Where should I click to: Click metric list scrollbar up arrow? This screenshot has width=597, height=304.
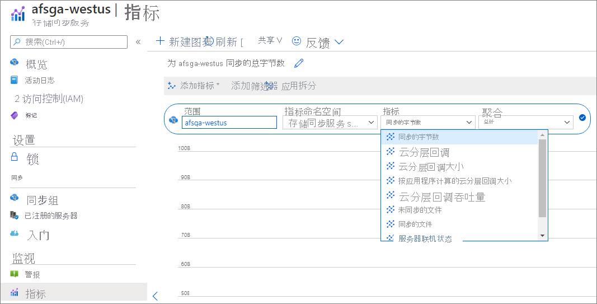pyautogui.click(x=543, y=134)
